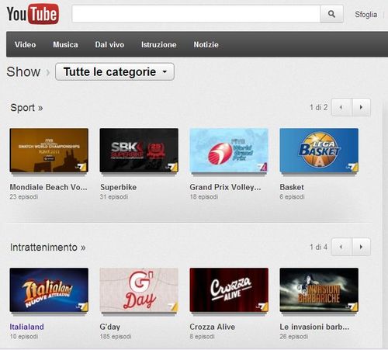Open the Lega Basket thumbnail

point(319,151)
